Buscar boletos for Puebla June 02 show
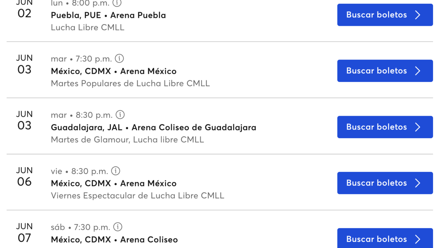Viewport: 441px width, 248px height. pos(385,15)
